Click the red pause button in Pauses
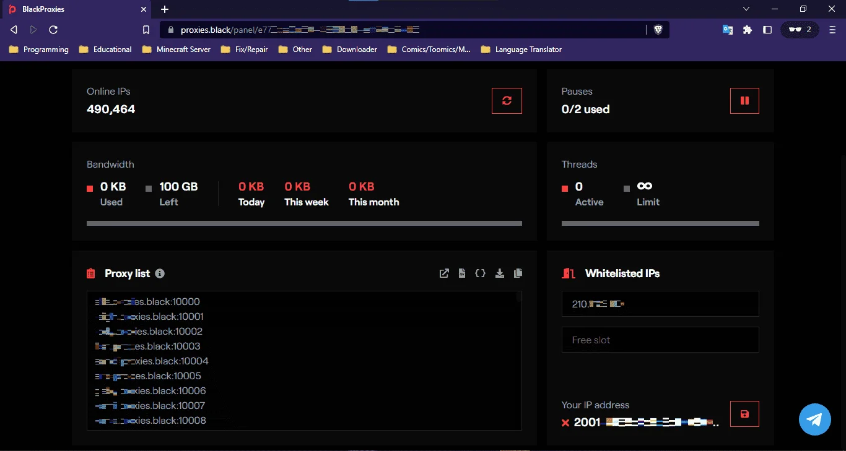 point(744,101)
